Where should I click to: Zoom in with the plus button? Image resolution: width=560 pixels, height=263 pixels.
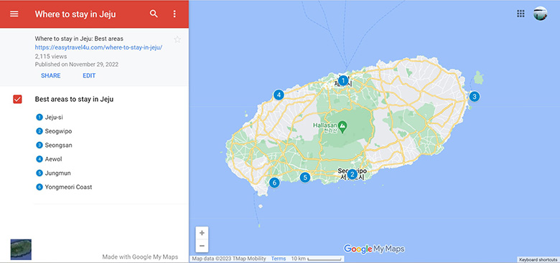click(202, 233)
